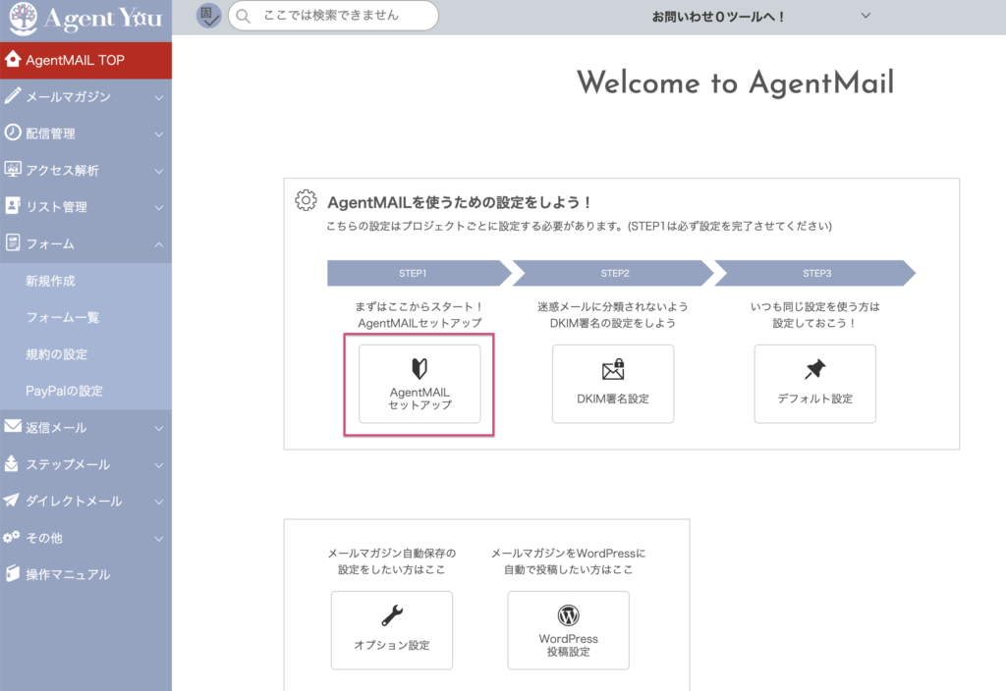Open 操作マニュアル from the sidebar
Screen dimensions: 1006x691
click(x=86, y=574)
